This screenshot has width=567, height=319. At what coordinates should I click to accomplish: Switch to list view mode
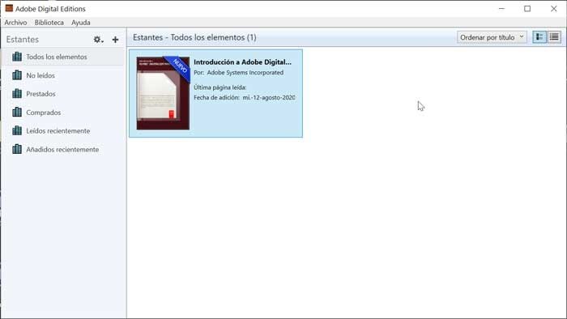pos(554,37)
